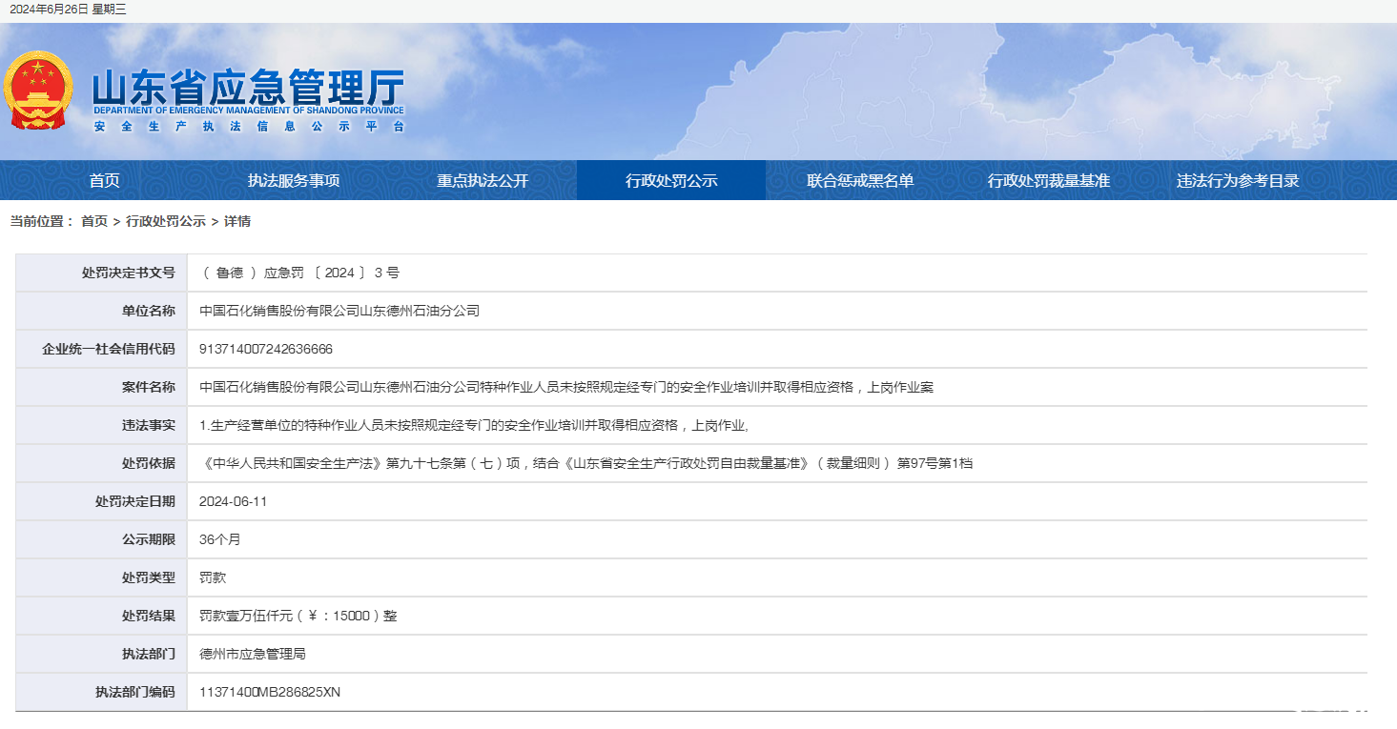Click the date 2024年6月26日 星期三 text
Screen dimensions: 1397x729
68,10
